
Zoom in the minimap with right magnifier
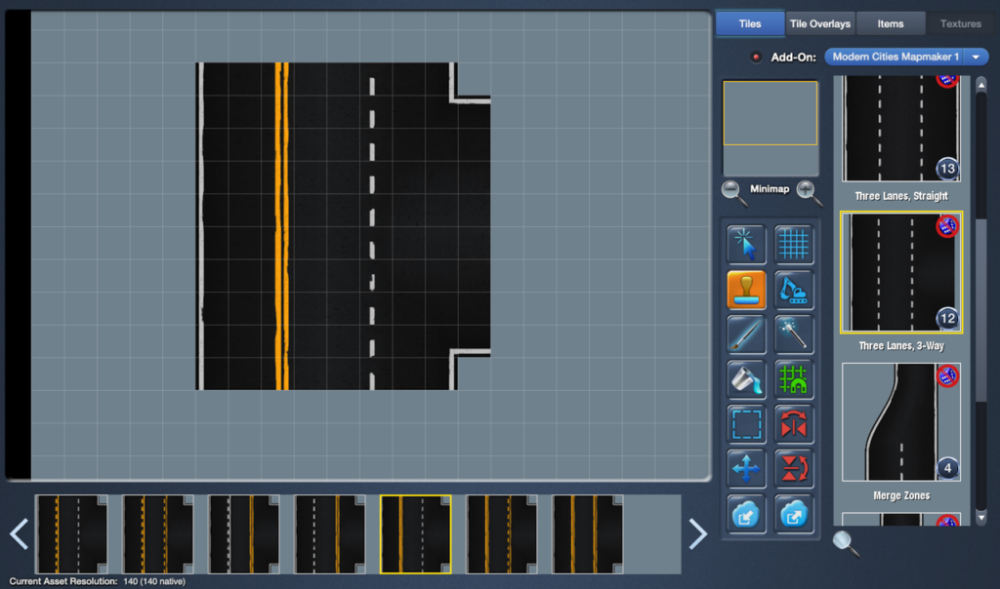point(810,192)
